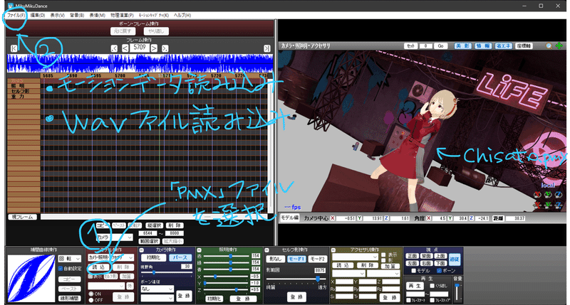
Task: Toggle the フレ・スタート checkbox
Action: [408, 300]
